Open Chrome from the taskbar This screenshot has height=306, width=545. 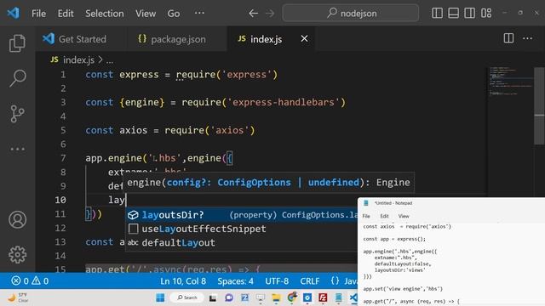[x=292, y=297]
